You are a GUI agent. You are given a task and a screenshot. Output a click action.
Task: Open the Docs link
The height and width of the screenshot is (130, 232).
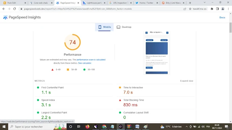222,17
